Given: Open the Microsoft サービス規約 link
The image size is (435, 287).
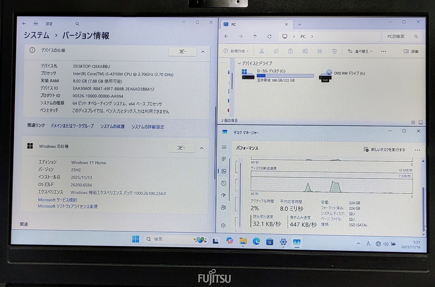Looking at the screenshot, I should [x=57, y=200].
